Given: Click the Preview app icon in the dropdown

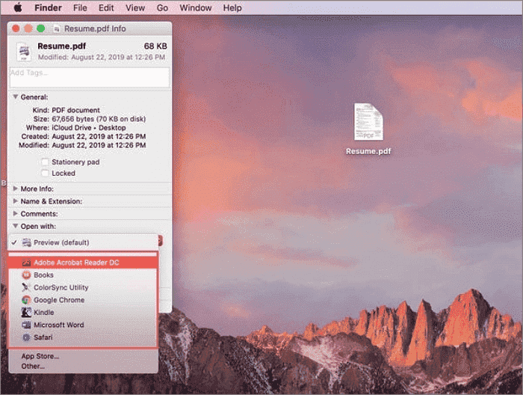Looking at the screenshot, I should pos(27,242).
